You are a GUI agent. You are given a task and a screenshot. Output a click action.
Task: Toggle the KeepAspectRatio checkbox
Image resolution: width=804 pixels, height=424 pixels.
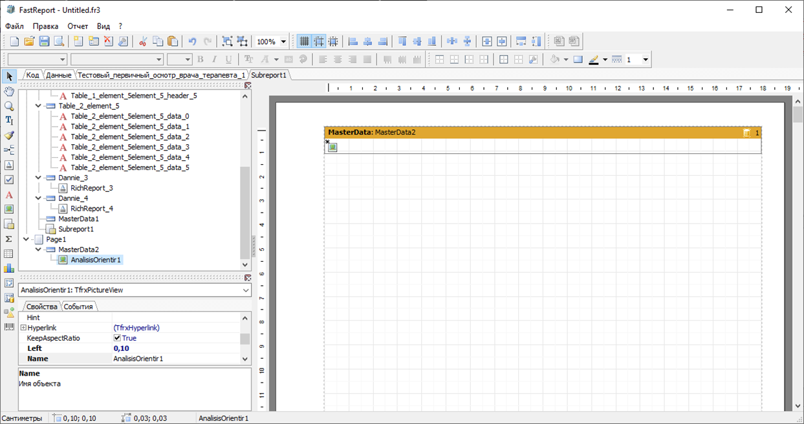[117, 338]
